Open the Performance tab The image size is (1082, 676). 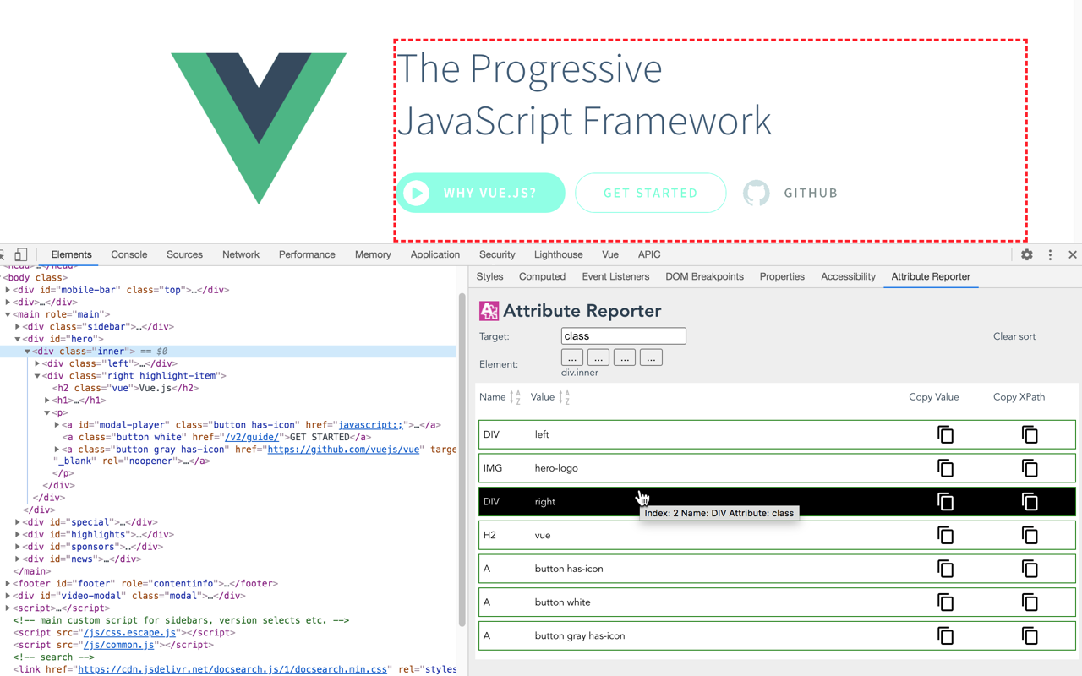pyautogui.click(x=307, y=254)
